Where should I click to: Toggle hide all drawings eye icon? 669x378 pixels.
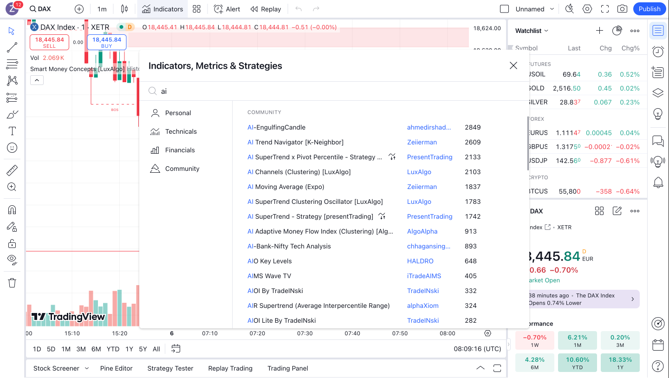coord(12,260)
